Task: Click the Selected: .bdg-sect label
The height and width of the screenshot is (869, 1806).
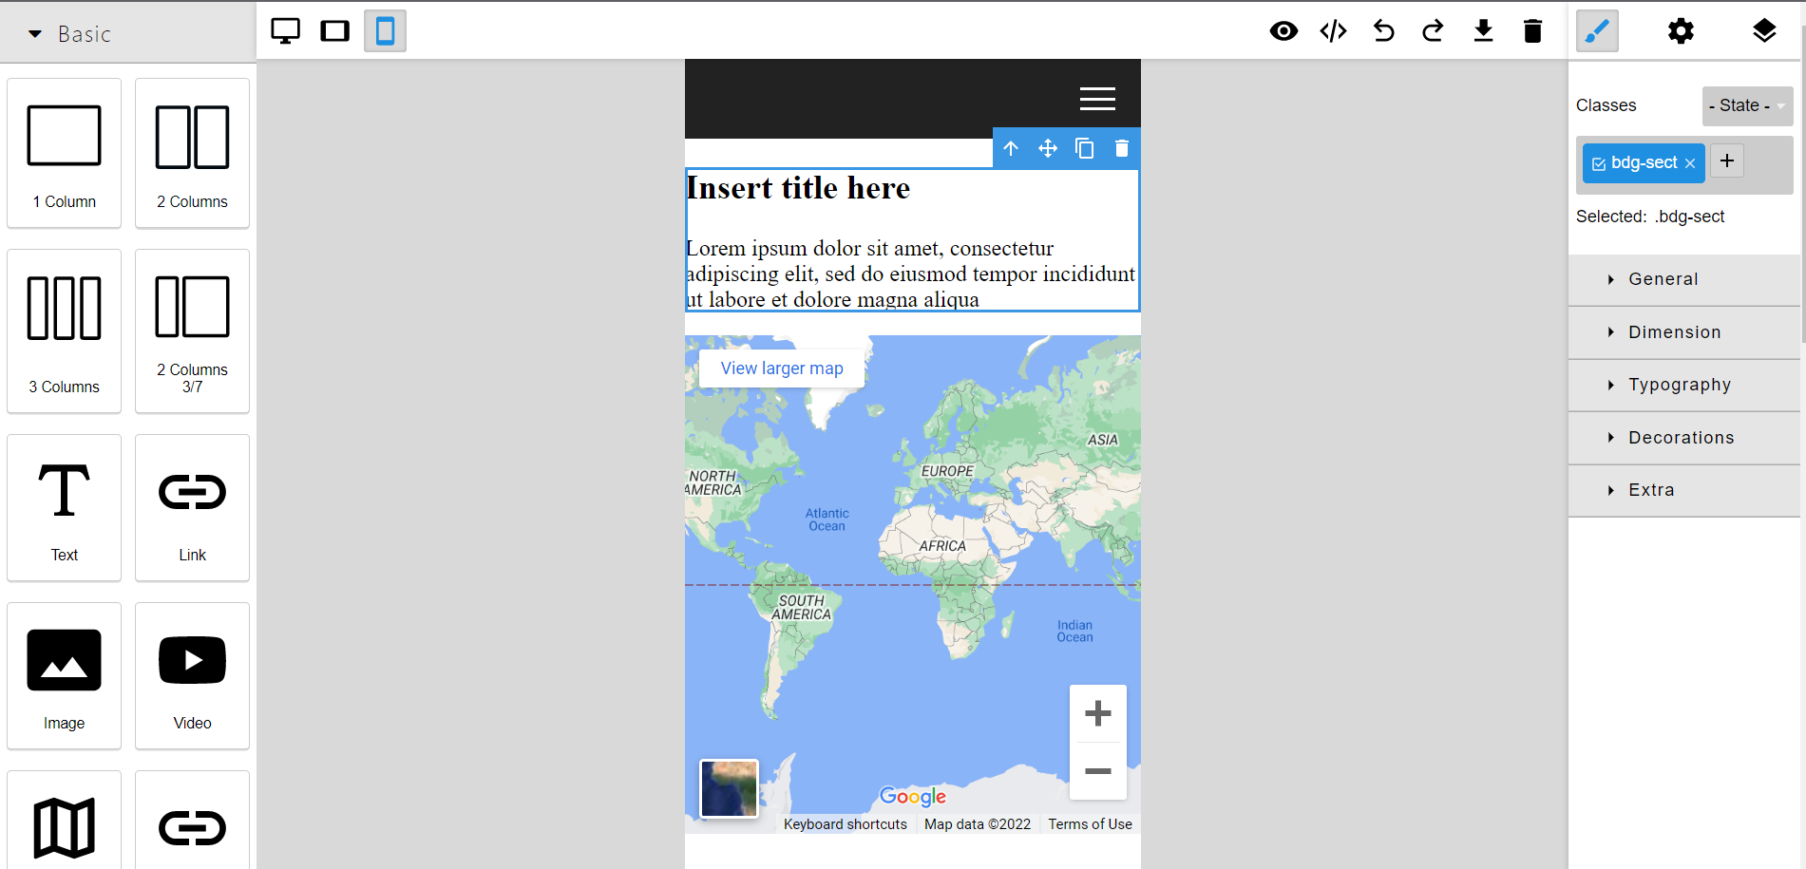Action: pyautogui.click(x=1650, y=217)
